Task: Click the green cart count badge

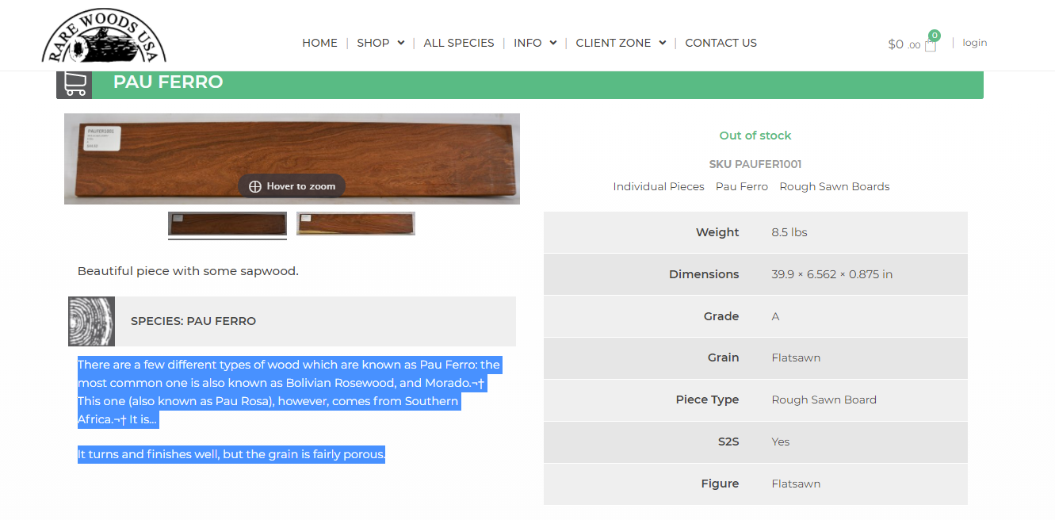Action: 935,35
